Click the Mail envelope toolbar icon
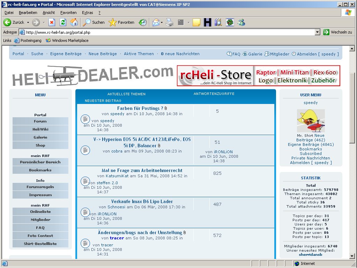Screen dimensions: 357x268 click(156, 22)
